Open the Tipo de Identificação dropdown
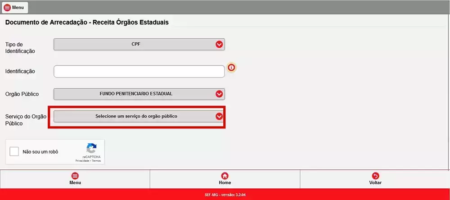The image size is (450, 200). click(x=139, y=44)
